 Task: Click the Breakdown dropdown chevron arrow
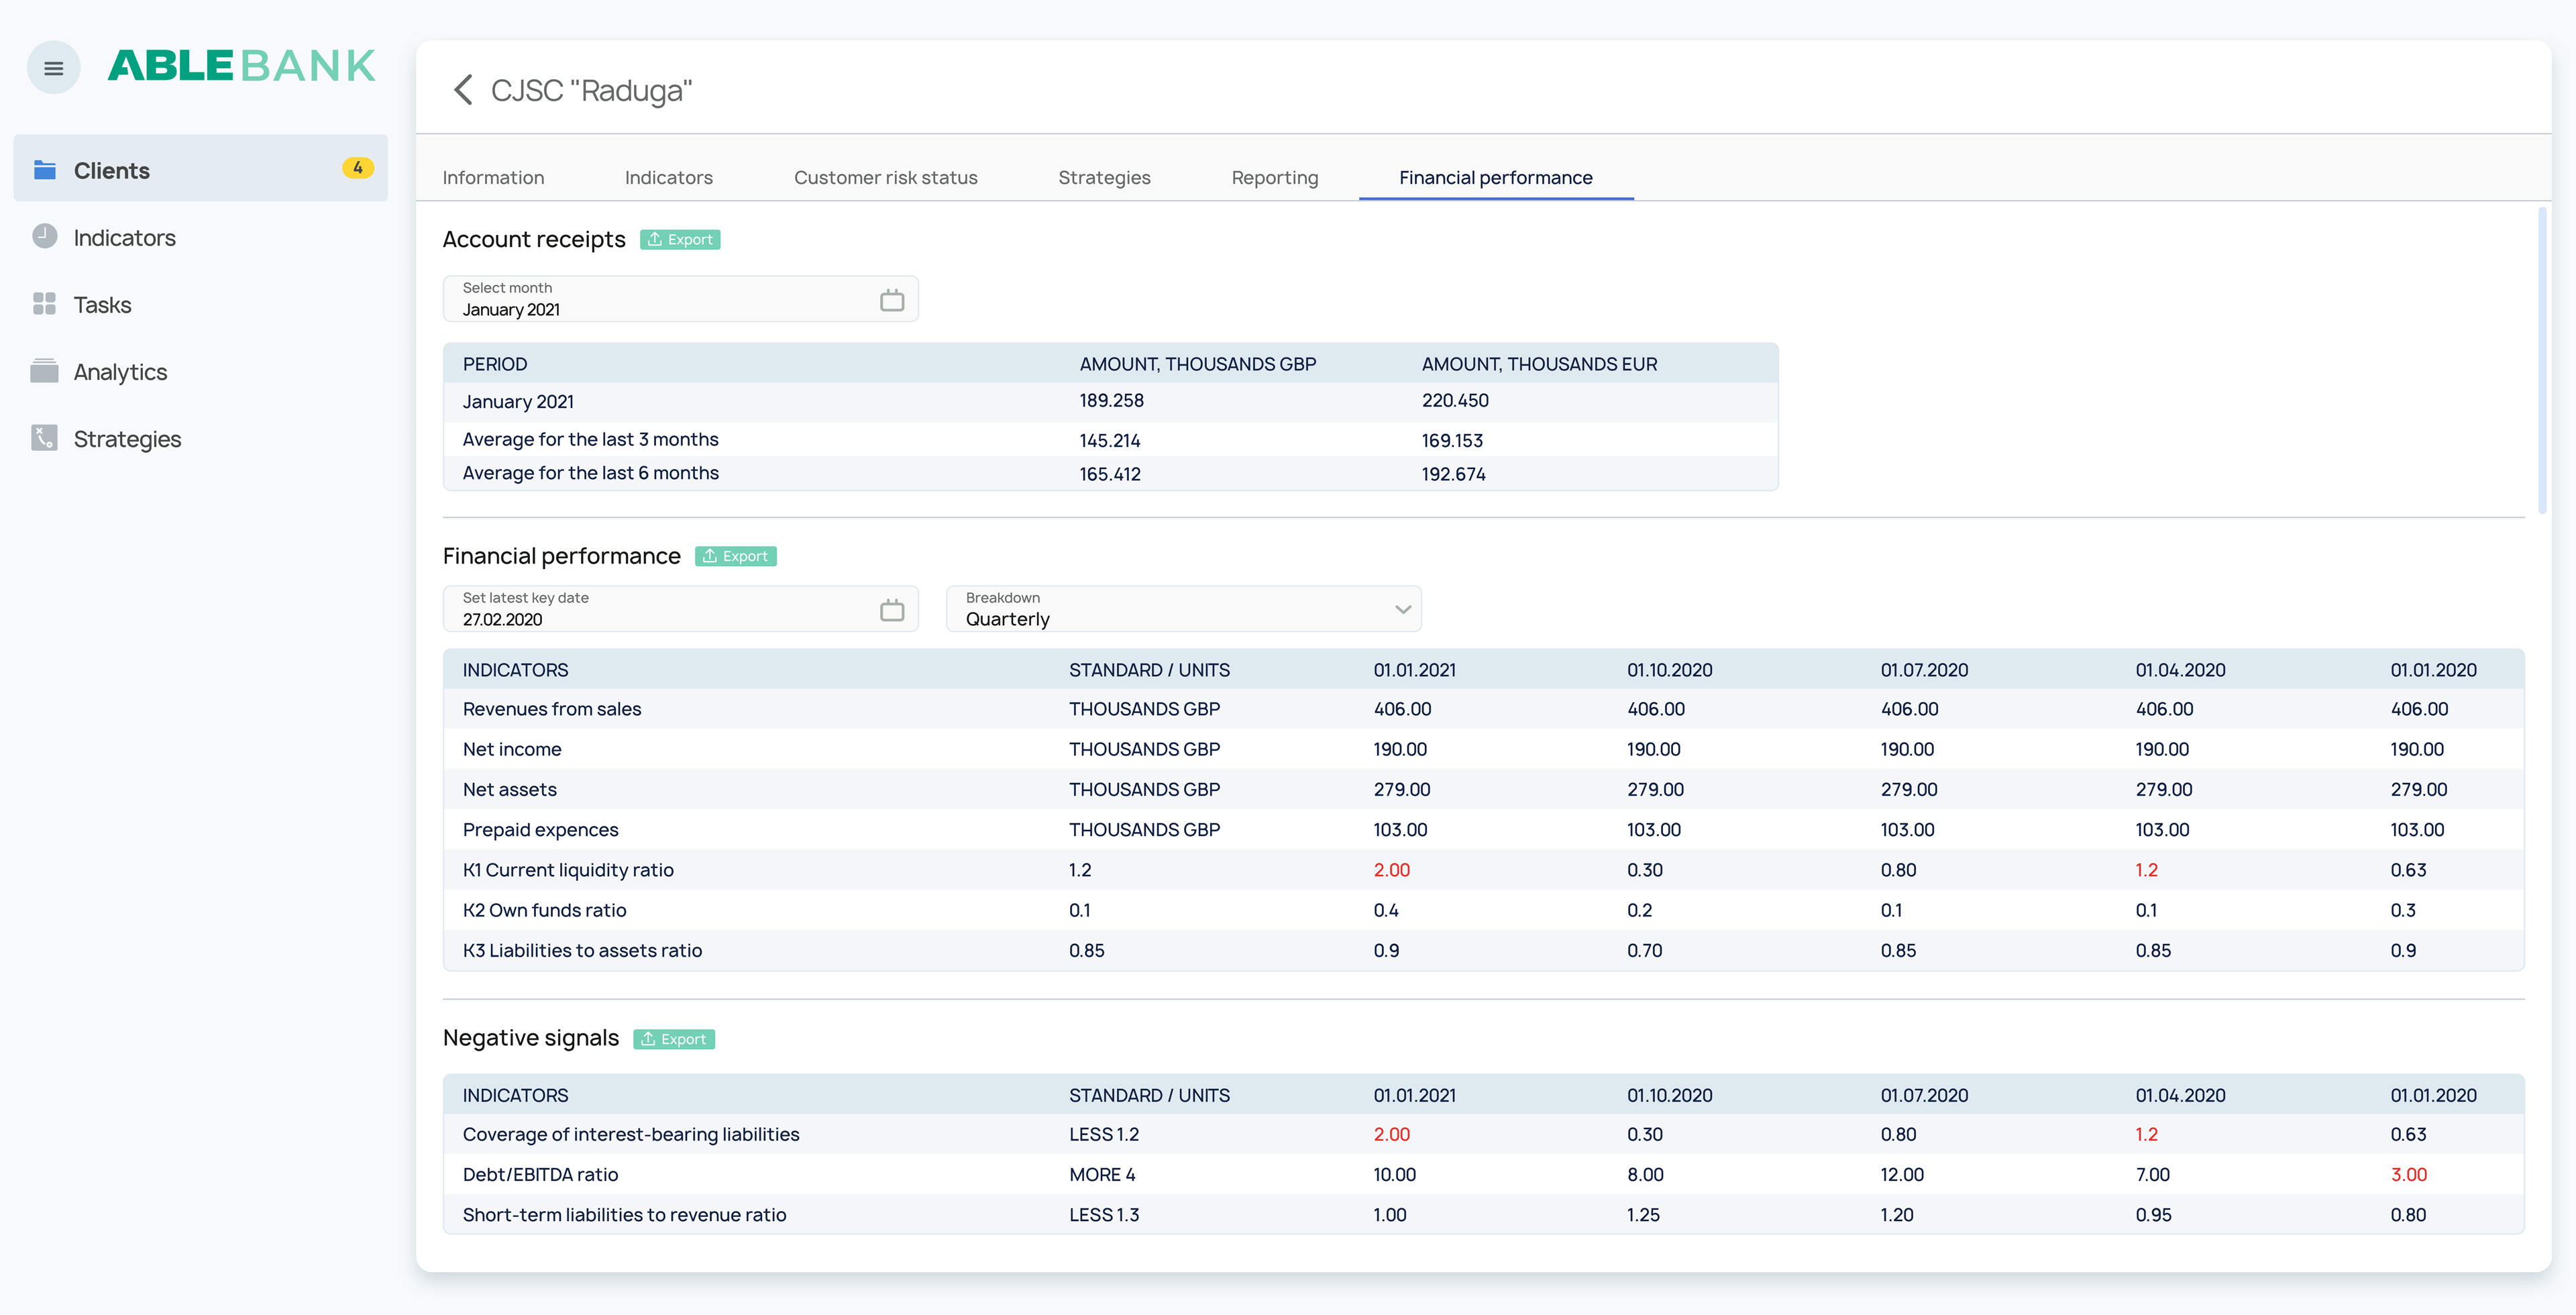(x=1402, y=609)
